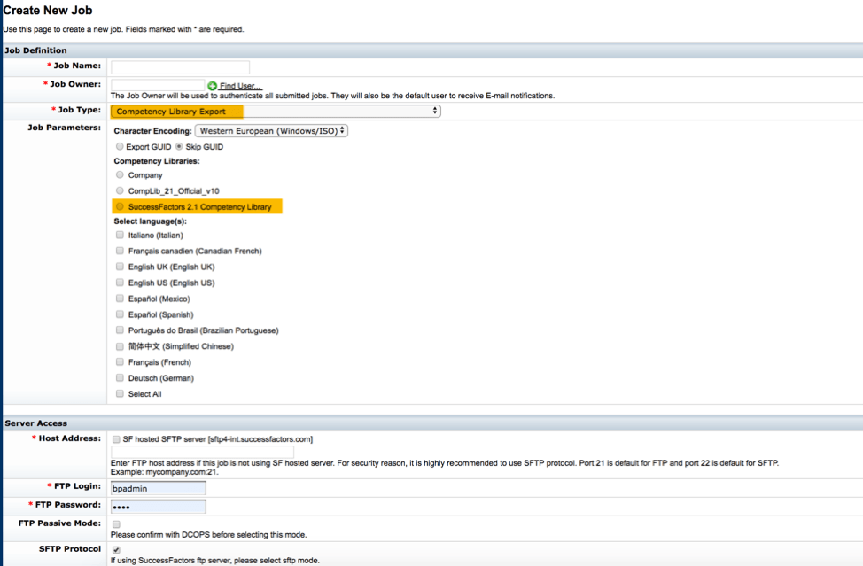Click the Job Name text field
The image size is (863, 566).
click(x=180, y=67)
